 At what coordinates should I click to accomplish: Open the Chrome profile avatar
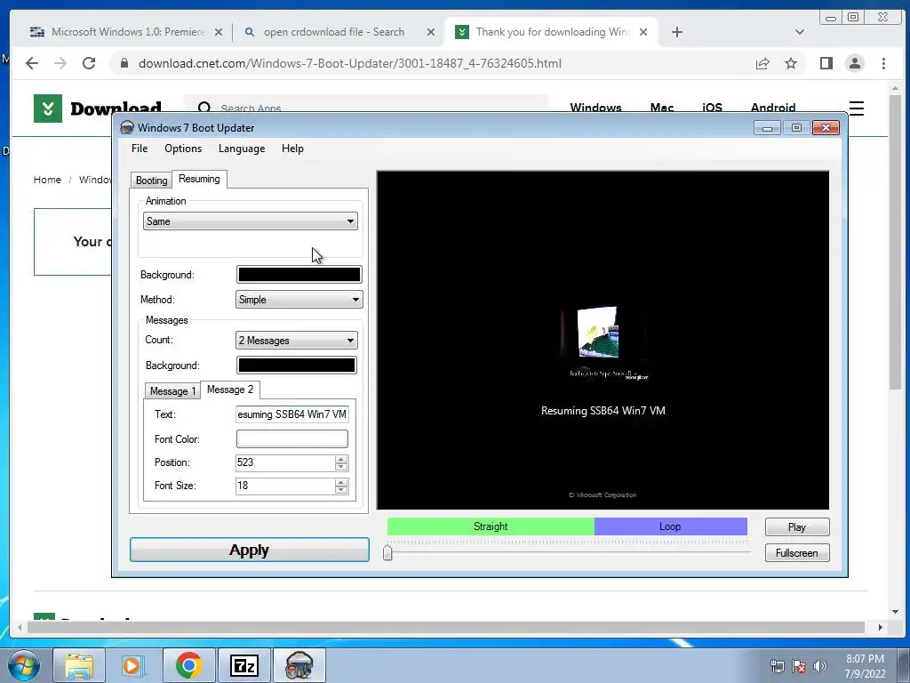point(855,63)
